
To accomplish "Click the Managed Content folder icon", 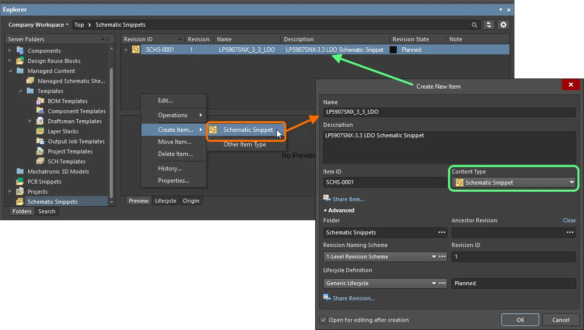I will click(20, 71).
